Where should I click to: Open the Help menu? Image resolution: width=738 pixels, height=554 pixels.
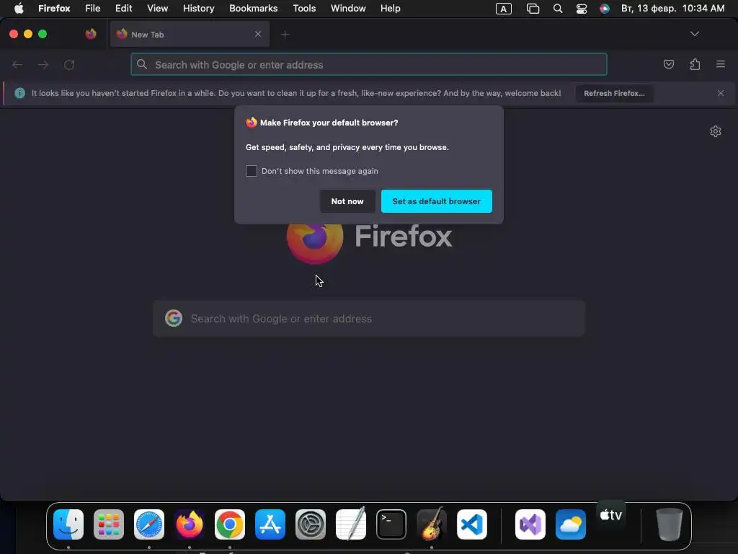pyautogui.click(x=390, y=9)
